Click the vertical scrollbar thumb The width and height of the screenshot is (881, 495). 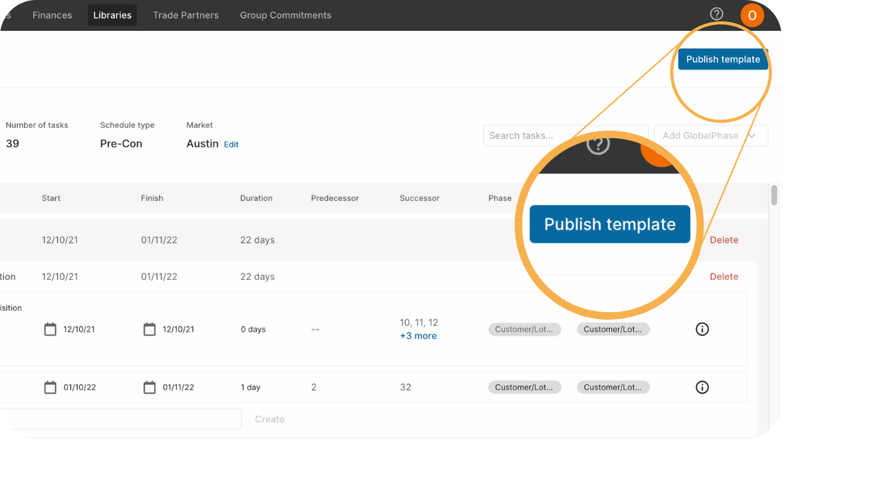(774, 195)
